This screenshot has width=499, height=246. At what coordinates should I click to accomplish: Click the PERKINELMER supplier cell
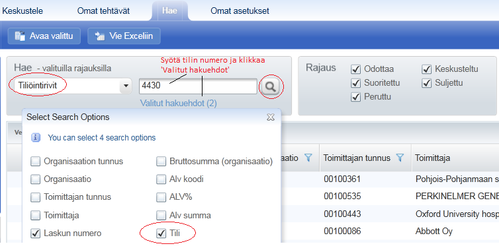(x=457, y=197)
